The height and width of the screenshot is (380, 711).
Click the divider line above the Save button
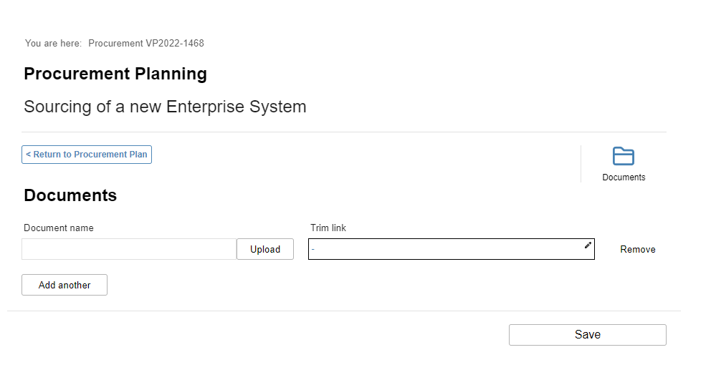pos(344,311)
